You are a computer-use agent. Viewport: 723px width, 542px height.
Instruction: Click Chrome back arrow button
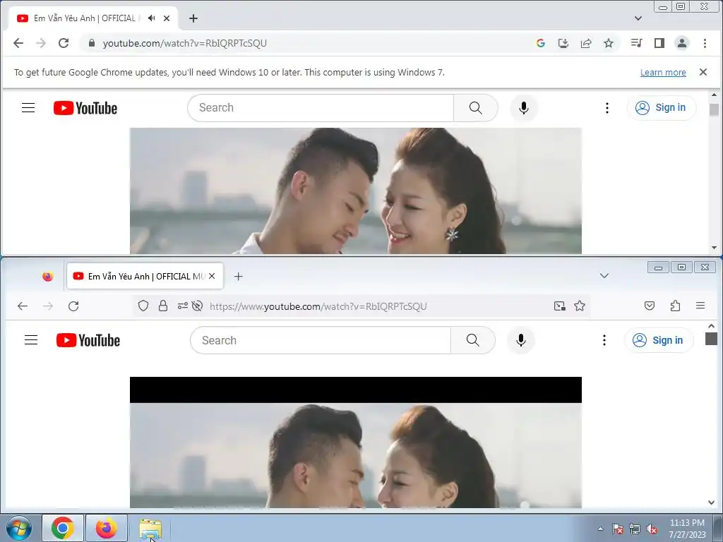[x=18, y=43]
